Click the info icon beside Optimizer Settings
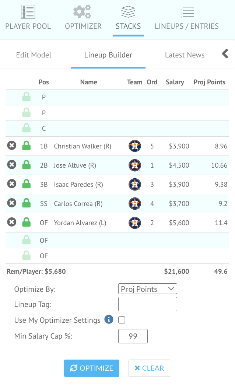235x392 pixels. pos(109,320)
